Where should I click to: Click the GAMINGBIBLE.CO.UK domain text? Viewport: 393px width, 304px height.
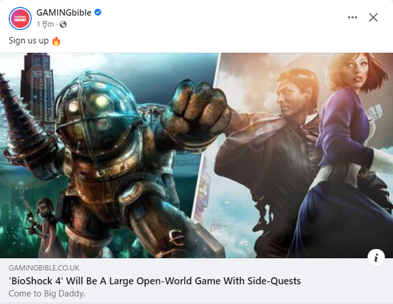[x=44, y=268]
